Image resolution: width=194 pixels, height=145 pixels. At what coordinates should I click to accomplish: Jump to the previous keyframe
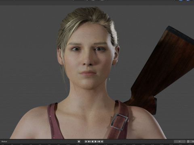(89, 141)
